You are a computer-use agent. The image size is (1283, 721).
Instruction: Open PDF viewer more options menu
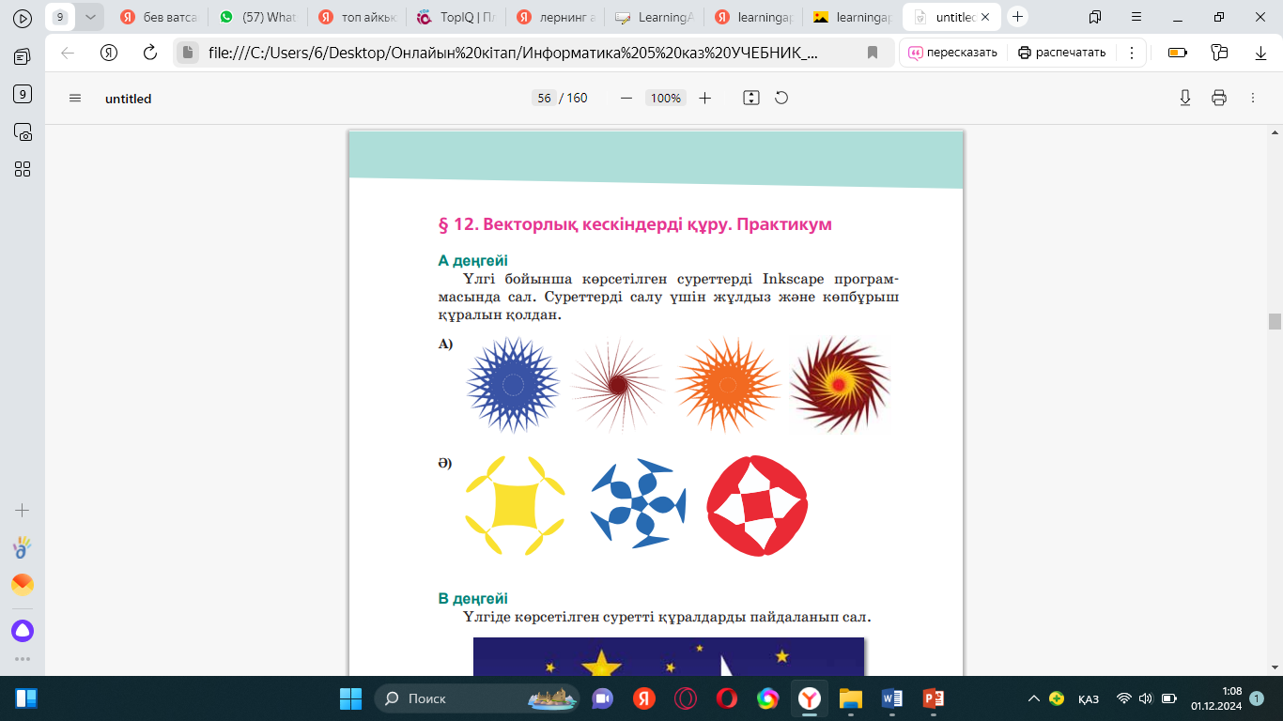1253,98
